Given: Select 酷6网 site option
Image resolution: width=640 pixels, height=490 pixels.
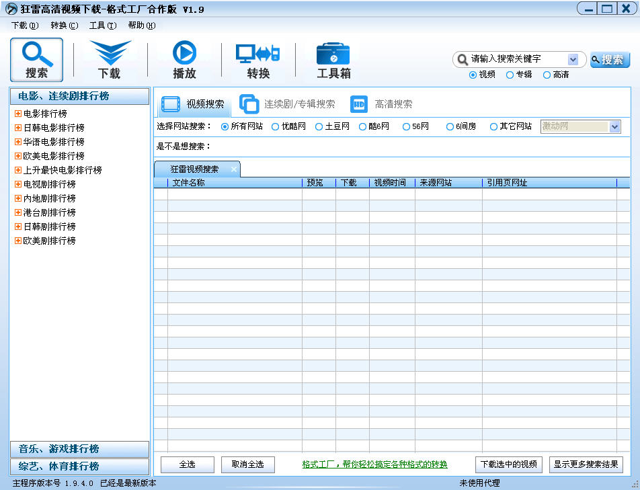Looking at the screenshot, I should [x=362, y=126].
